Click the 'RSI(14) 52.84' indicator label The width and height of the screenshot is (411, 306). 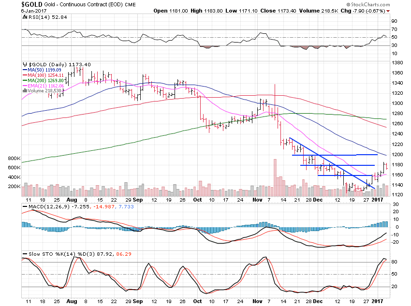(x=47, y=17)
